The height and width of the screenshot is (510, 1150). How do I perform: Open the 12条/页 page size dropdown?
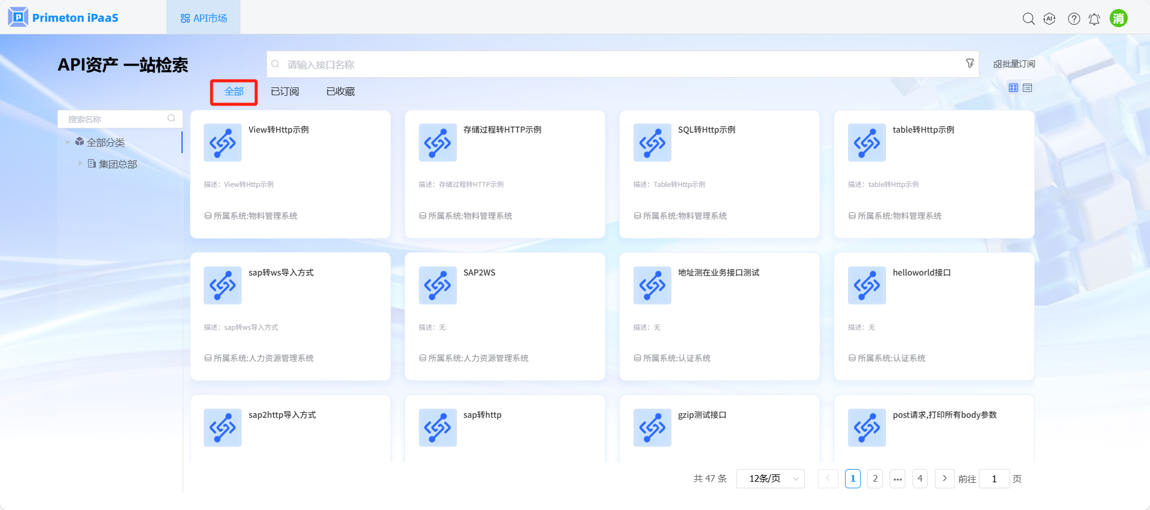click(x=770, y=479)
